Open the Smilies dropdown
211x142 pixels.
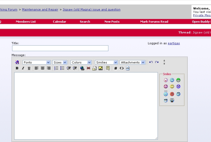coord(107,62)
